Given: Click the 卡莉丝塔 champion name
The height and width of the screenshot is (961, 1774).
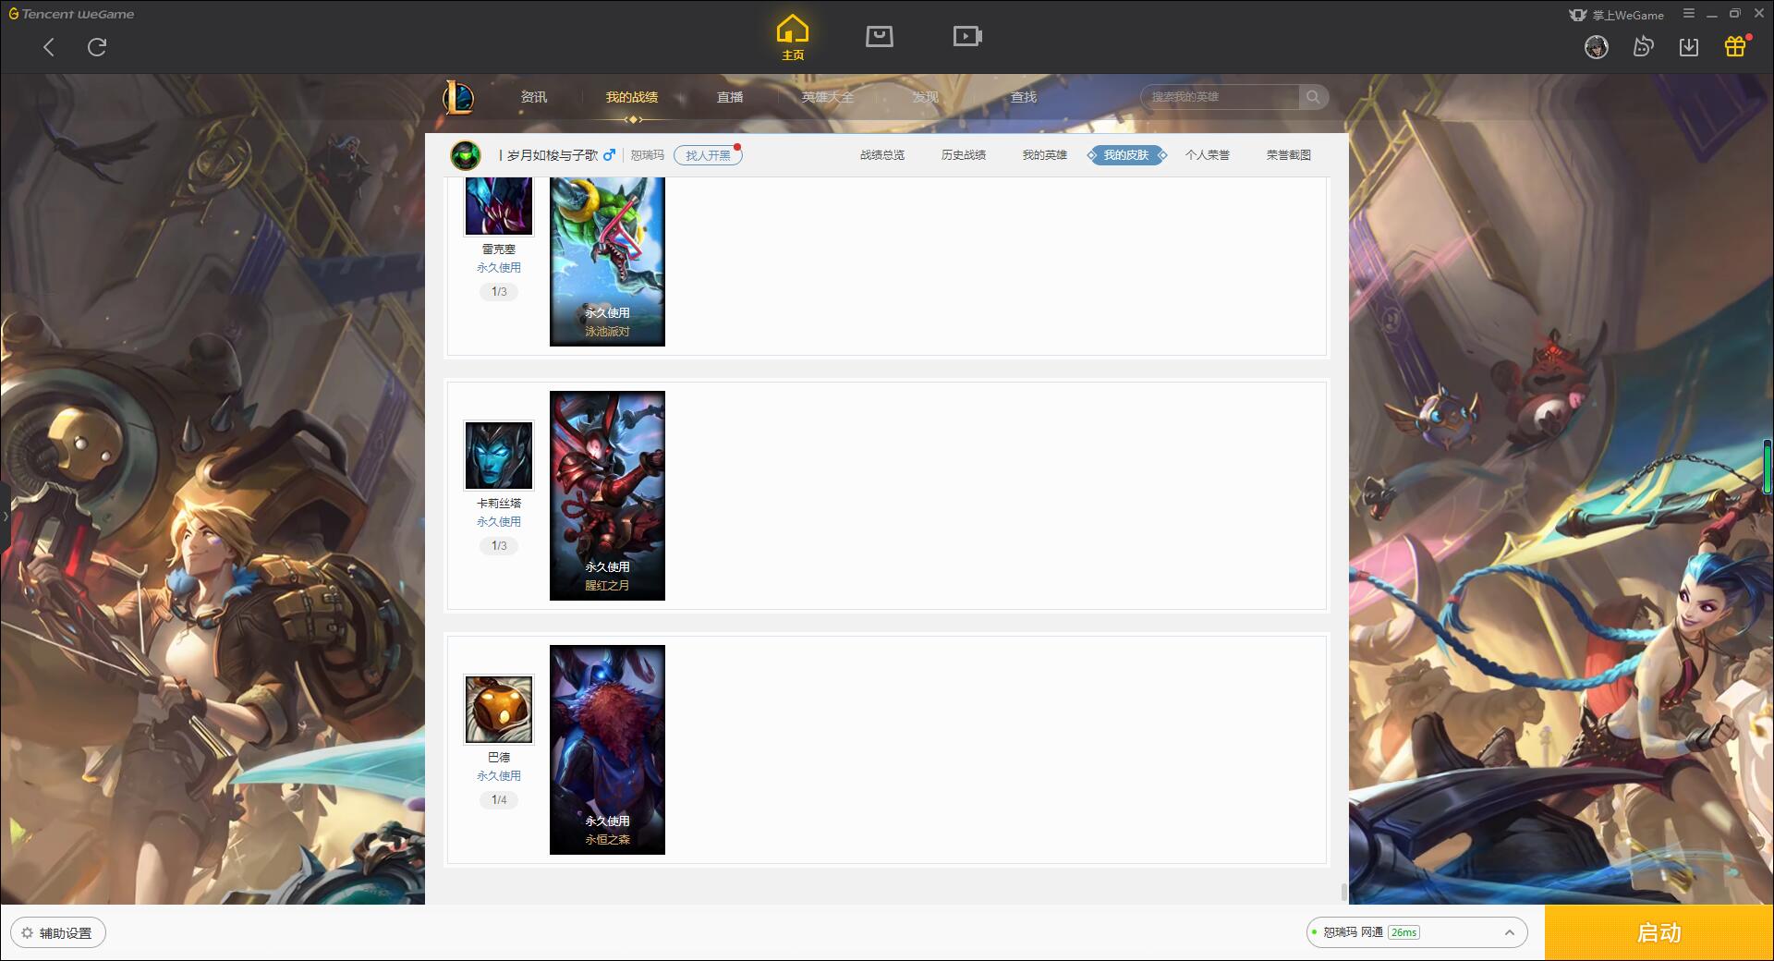Looking at the screenshot, I should (x=499, y=504).
